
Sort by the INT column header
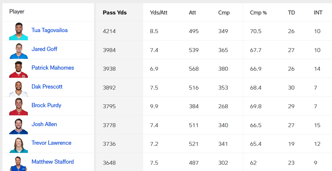tap(318, 13)
